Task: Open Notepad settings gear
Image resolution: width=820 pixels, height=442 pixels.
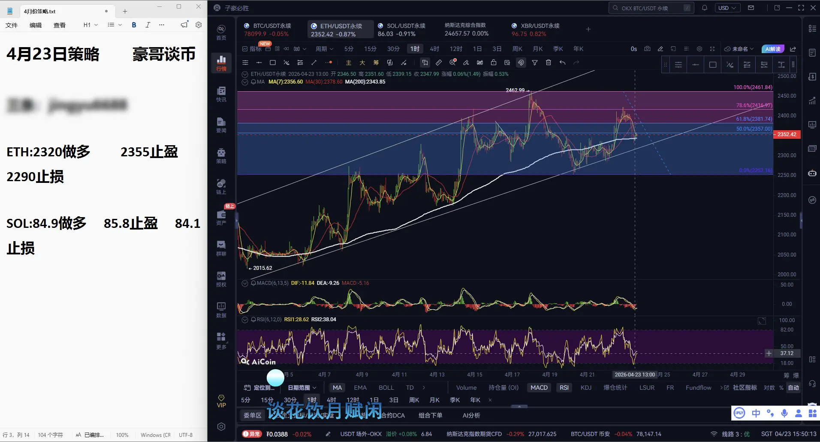Action: 199,25
